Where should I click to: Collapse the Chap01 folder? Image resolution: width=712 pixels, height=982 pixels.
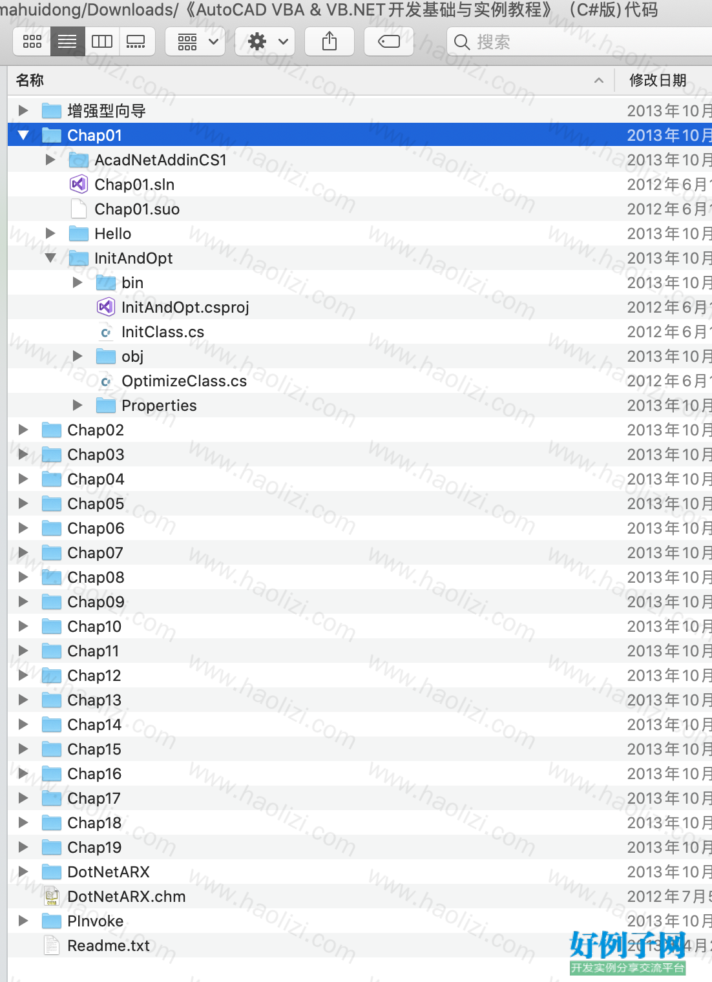[x=23, y=135]
